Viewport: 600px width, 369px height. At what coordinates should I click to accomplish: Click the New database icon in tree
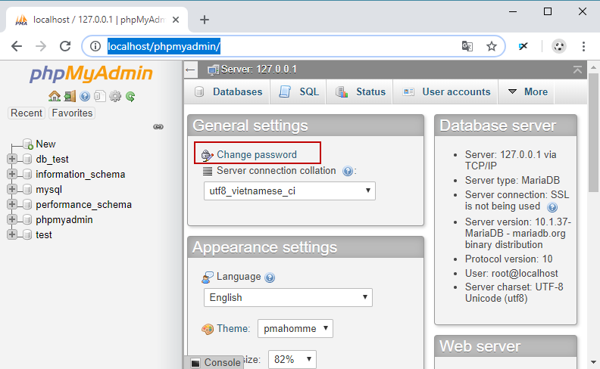tap(27, 144)
